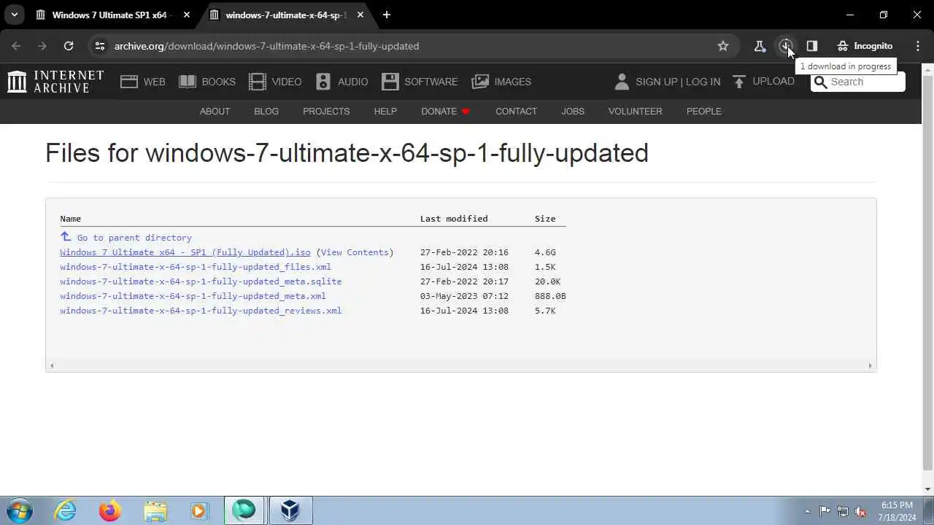
Task: Click right arrow of horizontal file list scrollbar
Action: pos(870,365)
